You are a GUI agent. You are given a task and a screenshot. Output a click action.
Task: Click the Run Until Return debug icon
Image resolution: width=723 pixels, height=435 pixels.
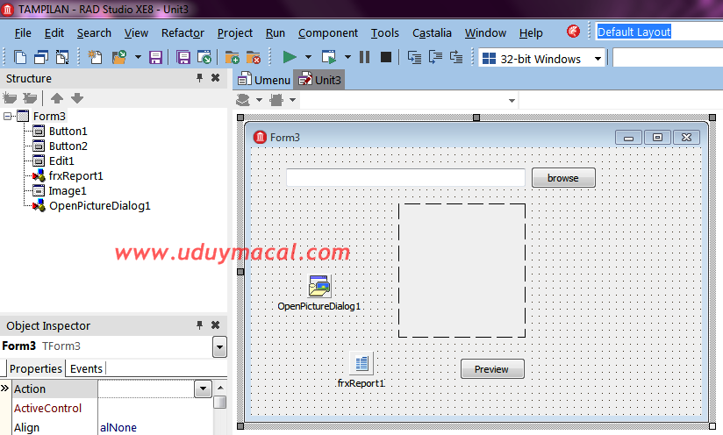coord(456,57)
